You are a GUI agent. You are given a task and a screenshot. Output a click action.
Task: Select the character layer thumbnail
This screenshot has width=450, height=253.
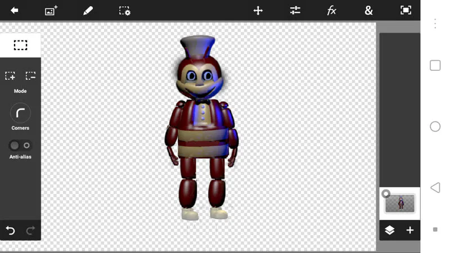(x=400, y=204)
